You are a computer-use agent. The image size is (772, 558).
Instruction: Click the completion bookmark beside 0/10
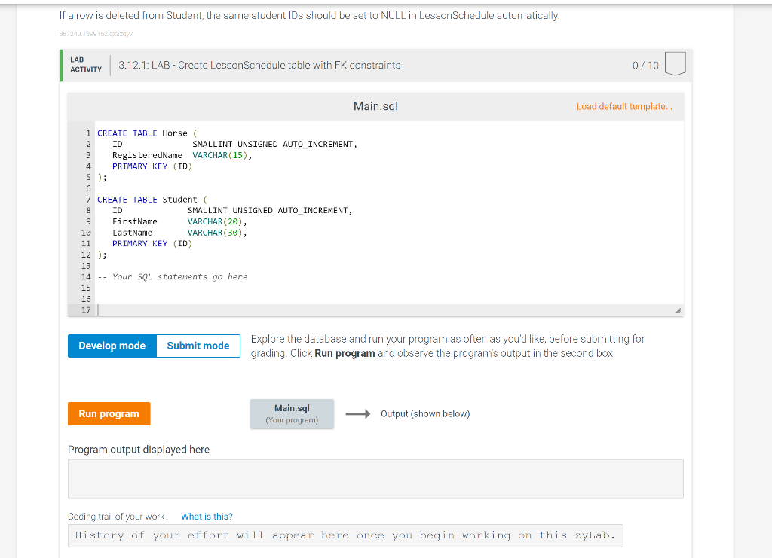[675, 64]
